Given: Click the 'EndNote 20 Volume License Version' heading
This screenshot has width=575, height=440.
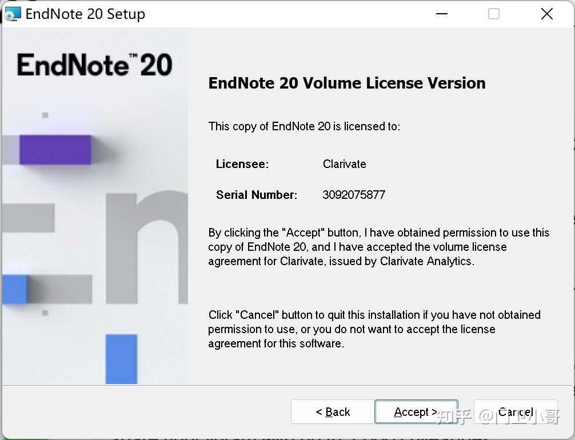Looking at the screenshot, I should pyautogui.click(x=346, y=83).
